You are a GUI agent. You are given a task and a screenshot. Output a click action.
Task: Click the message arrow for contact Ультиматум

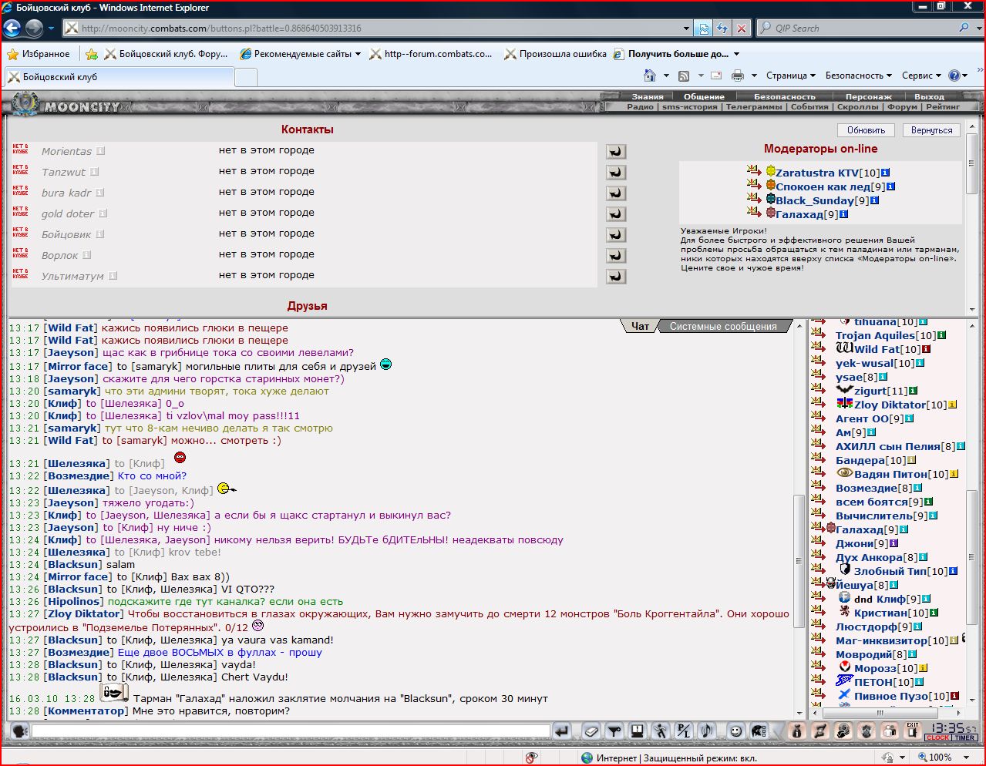click(x=616, y=277)
